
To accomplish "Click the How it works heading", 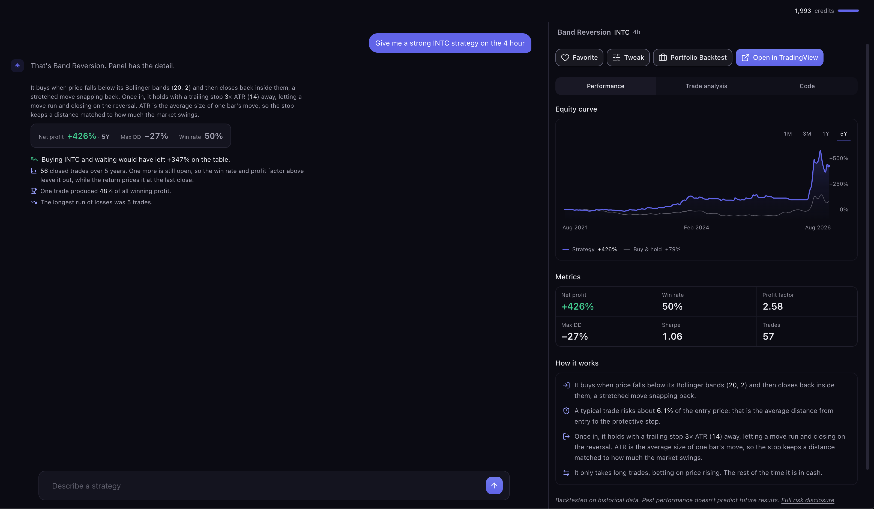I will coord(577,363).
